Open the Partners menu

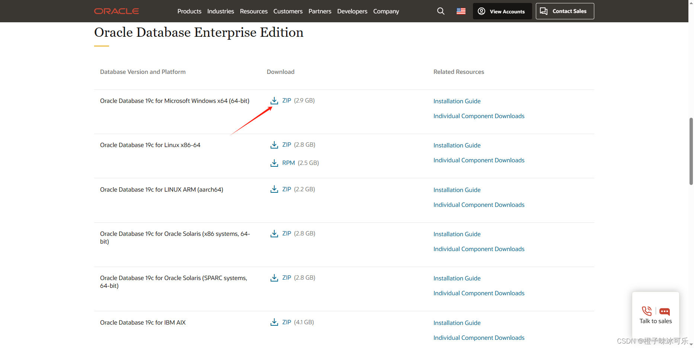click(320, 11)
